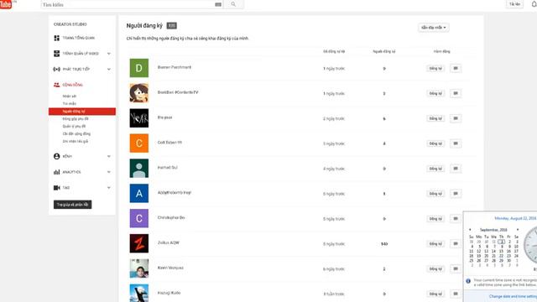Open the cartoon girl subscriber avatar
The height and width of the screenshot is (302, 537).
[139, 93]
